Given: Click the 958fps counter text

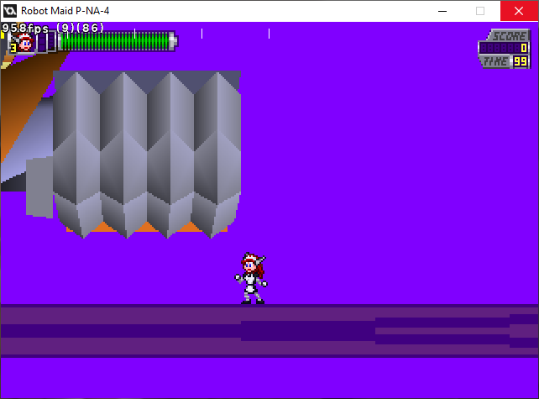Looking at the screenshot, I should click(x=25, y=28).
